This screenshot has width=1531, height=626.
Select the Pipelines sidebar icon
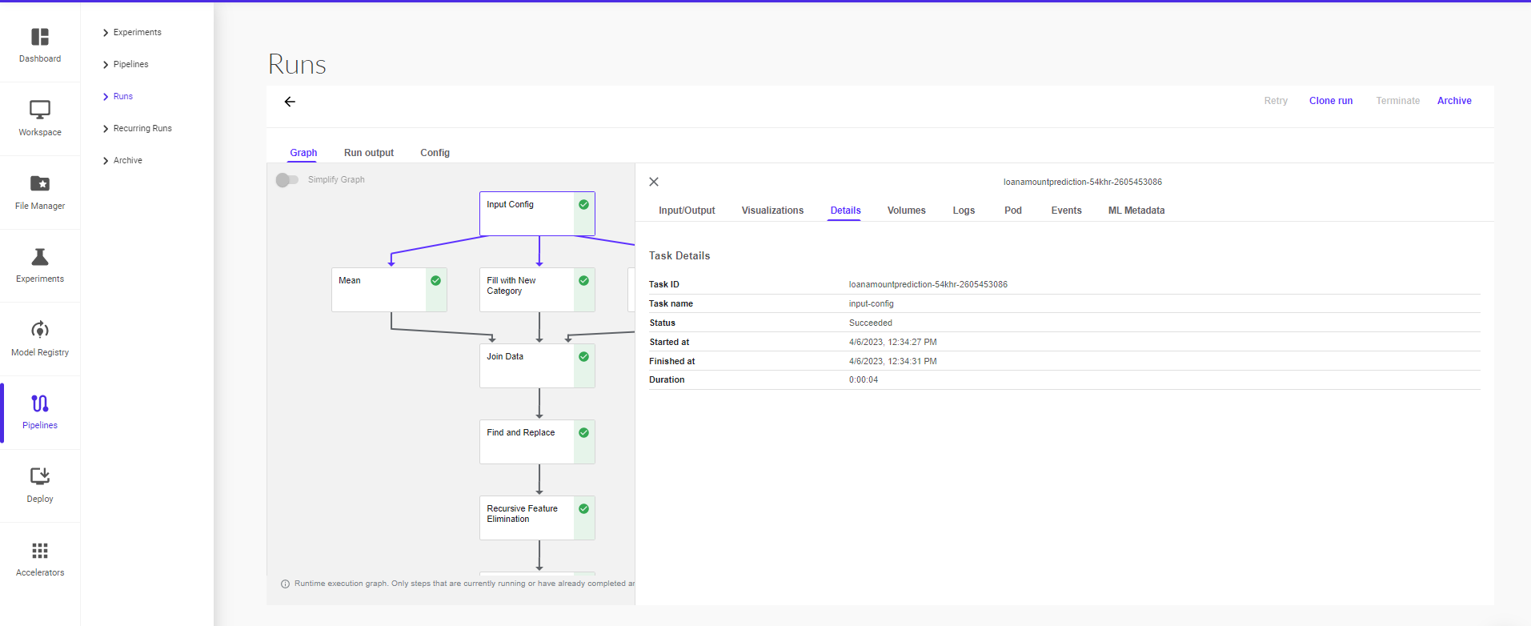[x=40, y=403]
